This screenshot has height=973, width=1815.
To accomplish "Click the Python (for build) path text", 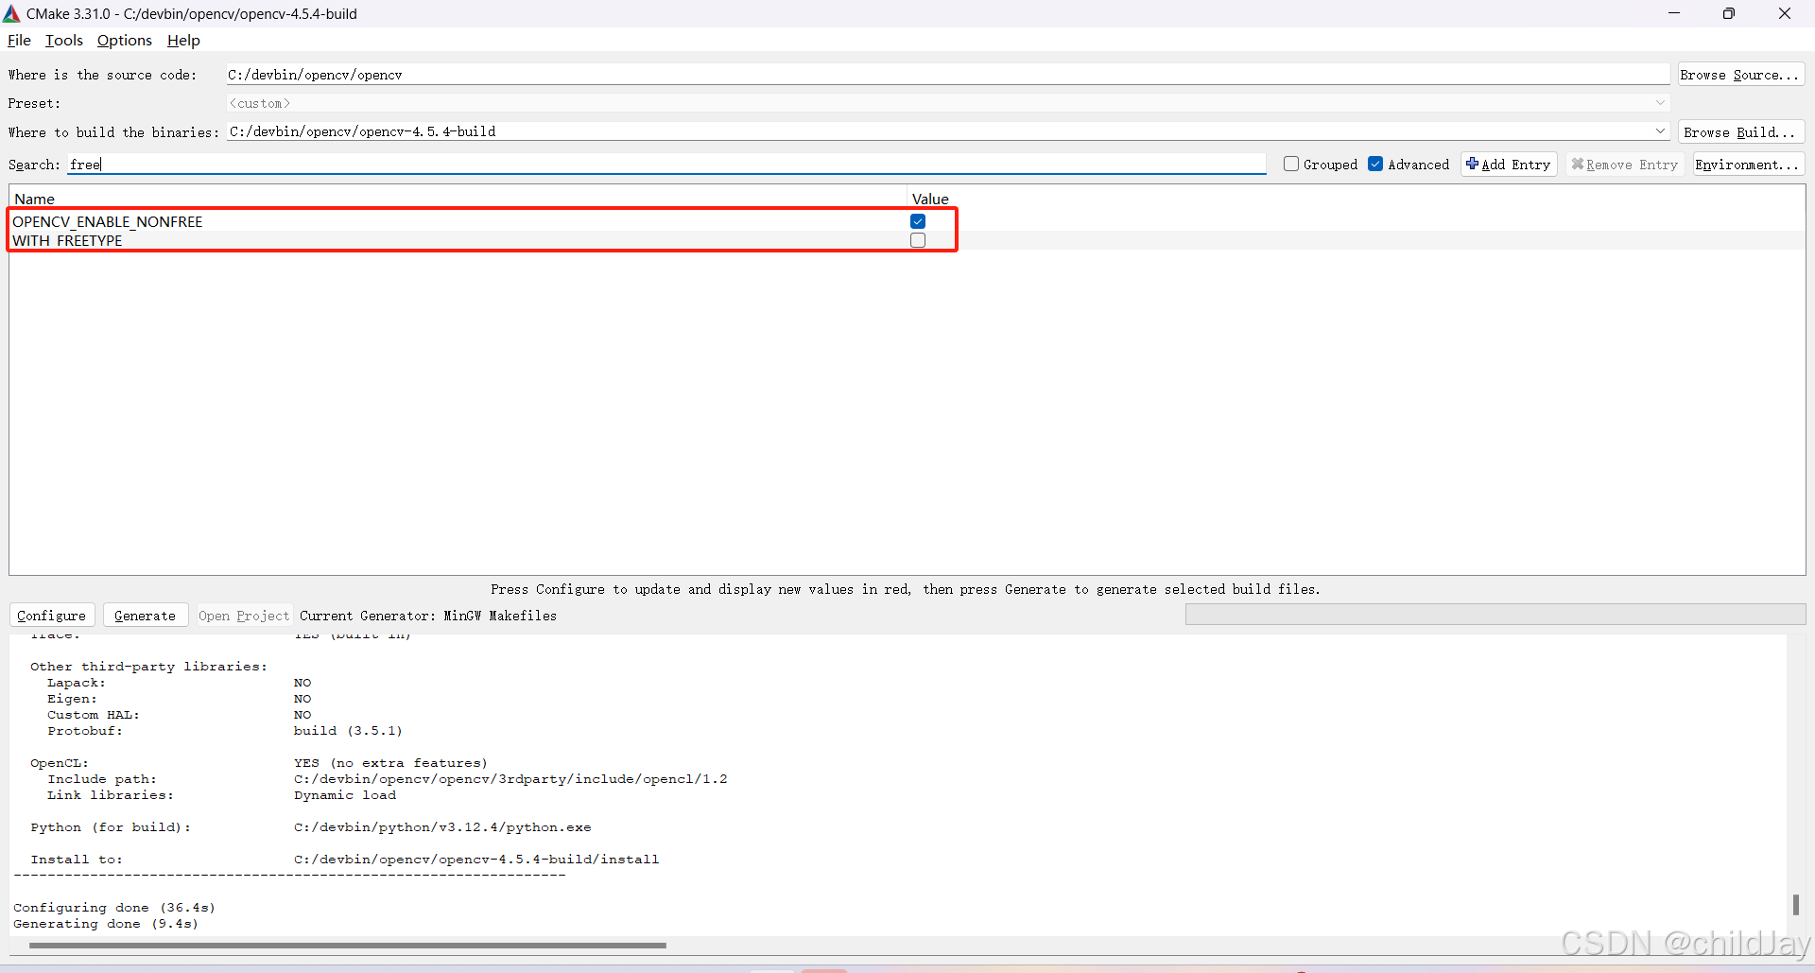I will pos(442,827).
